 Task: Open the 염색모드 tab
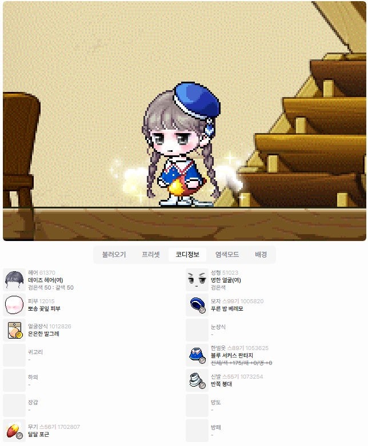(x=227, y=255)
